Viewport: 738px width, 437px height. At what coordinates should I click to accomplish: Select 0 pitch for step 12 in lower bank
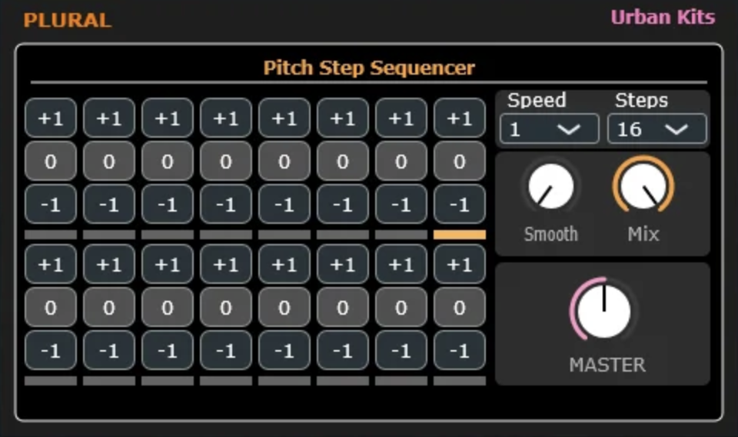click(x=225, y=308)
